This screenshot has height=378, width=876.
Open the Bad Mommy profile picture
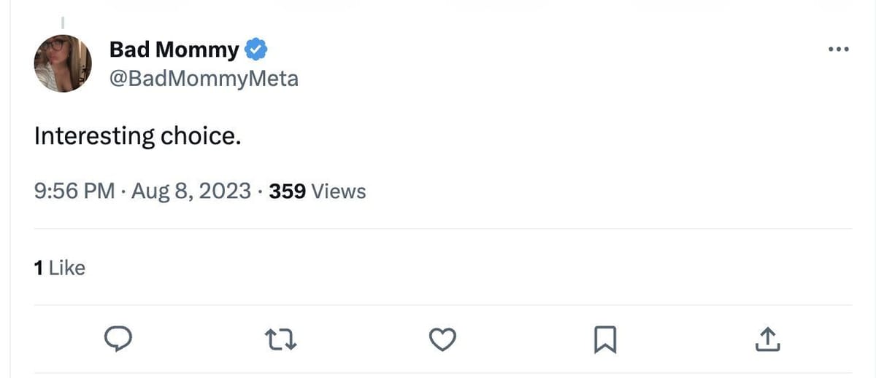pyautogui.click(x=63, y=63)
